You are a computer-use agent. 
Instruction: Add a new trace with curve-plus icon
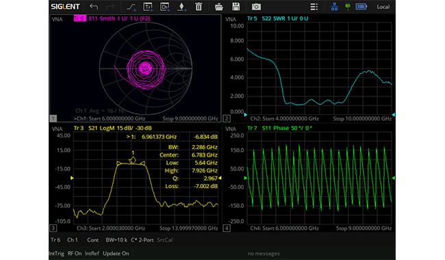coord(131,7)
